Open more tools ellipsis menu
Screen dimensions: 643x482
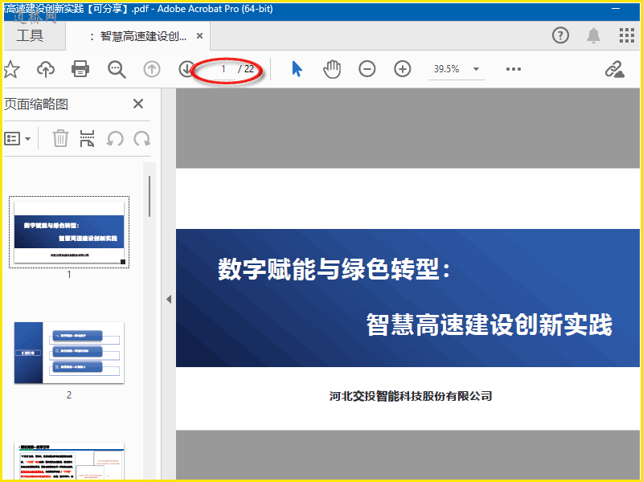click(x=514, y=69)
